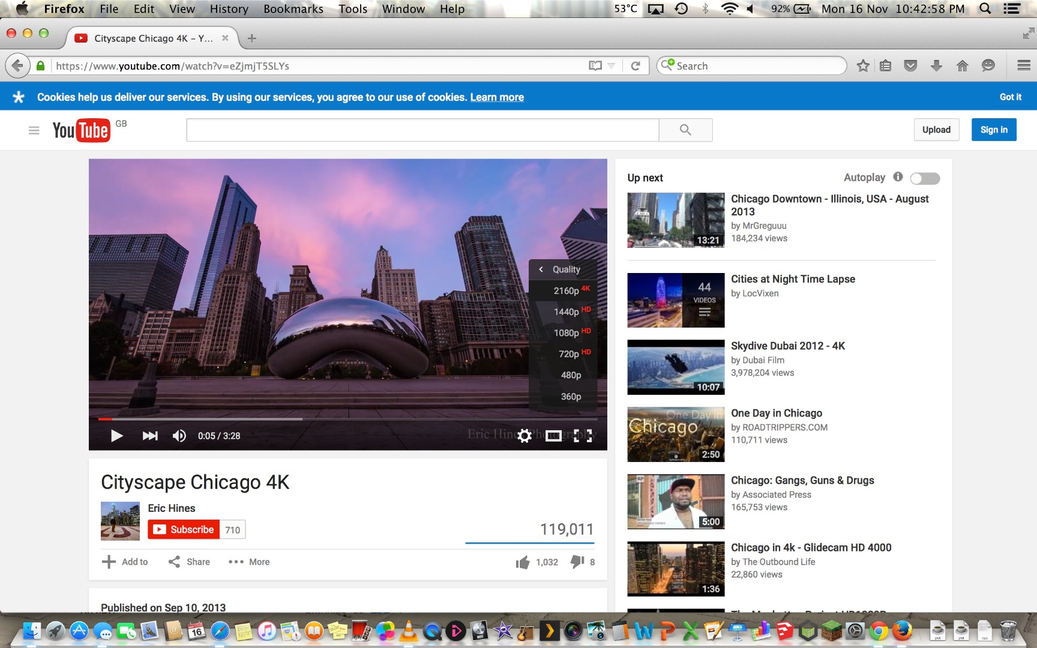The width and height of the screenshot is (1037, 648).
Task: Click the YouTube logo
Action: [x=81, y=130]
